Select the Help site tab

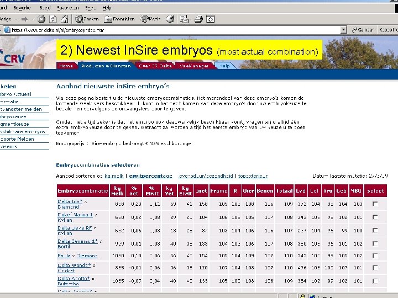pyautogui.click(x=224, y=66)
